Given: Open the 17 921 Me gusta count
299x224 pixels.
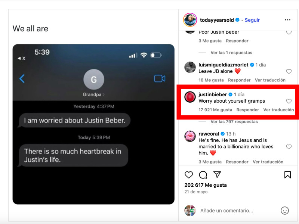Looking at the screenshot, I should (x=215, y=110).
